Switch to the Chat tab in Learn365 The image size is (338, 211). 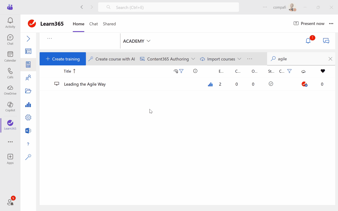(x=93, y=24)
